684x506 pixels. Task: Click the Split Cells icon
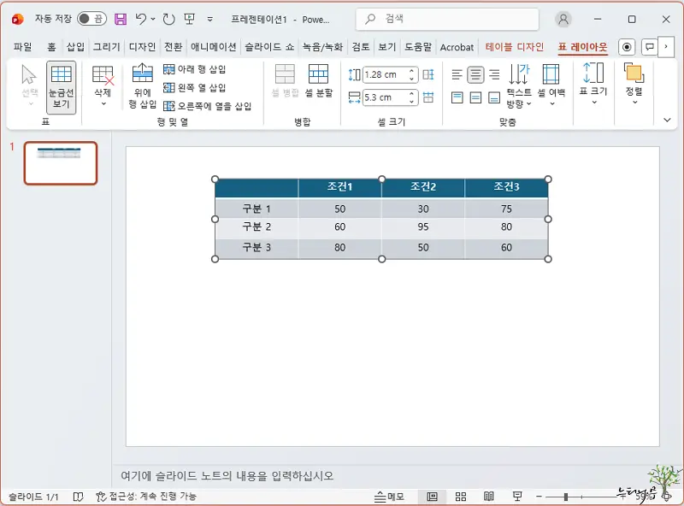pyautogui.click(x=319, y=77)
